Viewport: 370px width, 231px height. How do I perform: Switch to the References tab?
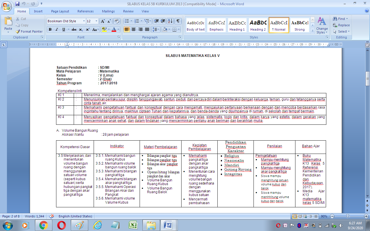tap(86, 11)
